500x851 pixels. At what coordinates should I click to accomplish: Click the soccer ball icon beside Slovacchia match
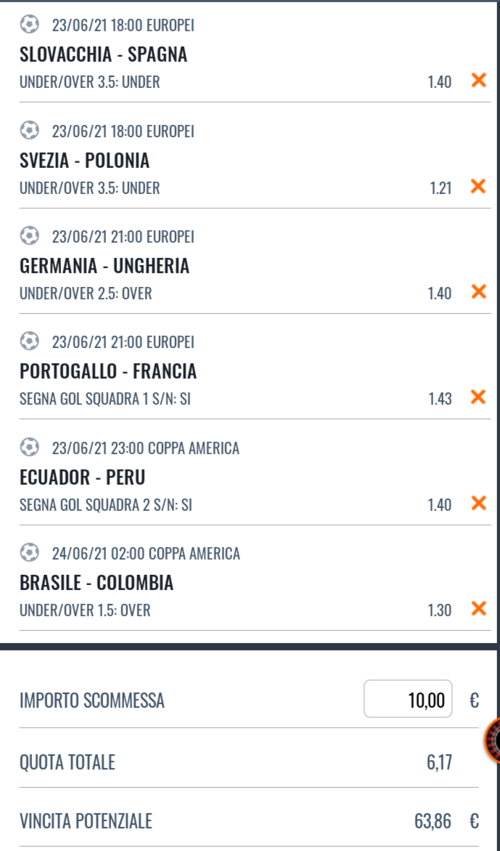[x=30, y=25]
